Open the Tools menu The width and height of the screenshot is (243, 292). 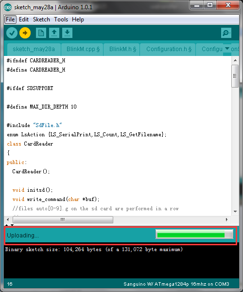[61, 19]
